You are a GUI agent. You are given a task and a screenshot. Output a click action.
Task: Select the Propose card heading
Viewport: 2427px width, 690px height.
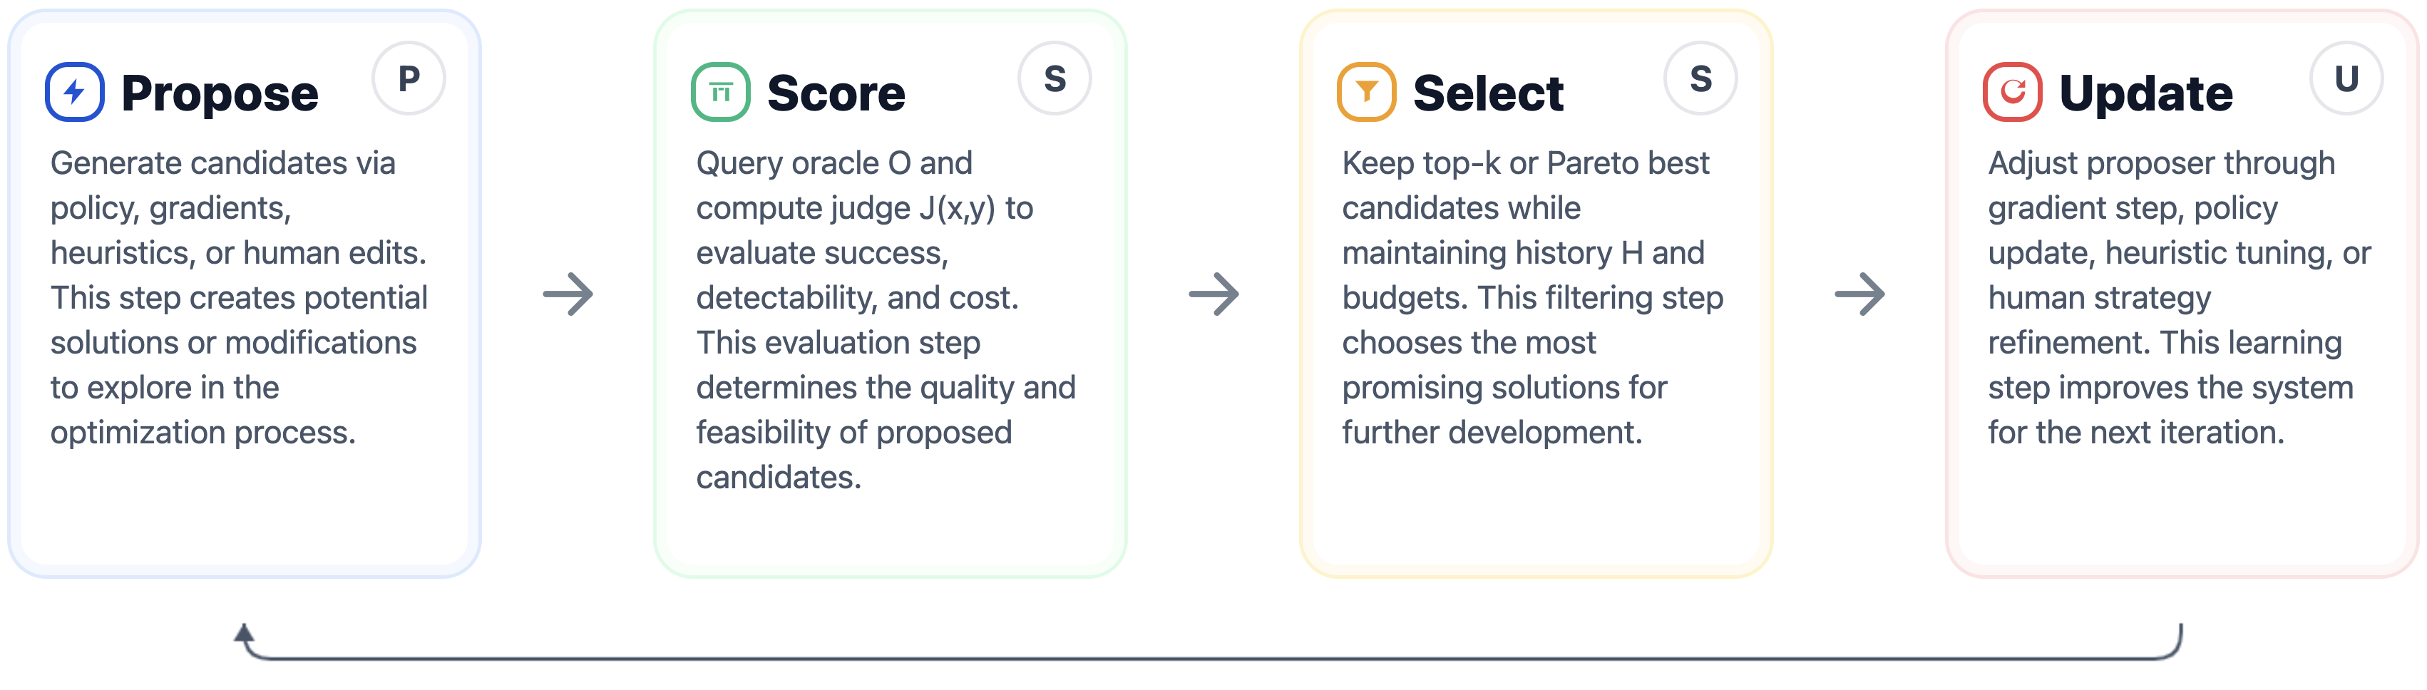[220, 93]
